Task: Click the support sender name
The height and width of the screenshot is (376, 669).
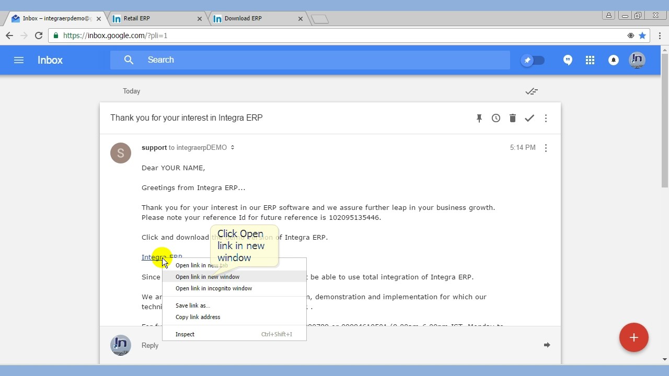Action: click(x=154, y=148)
